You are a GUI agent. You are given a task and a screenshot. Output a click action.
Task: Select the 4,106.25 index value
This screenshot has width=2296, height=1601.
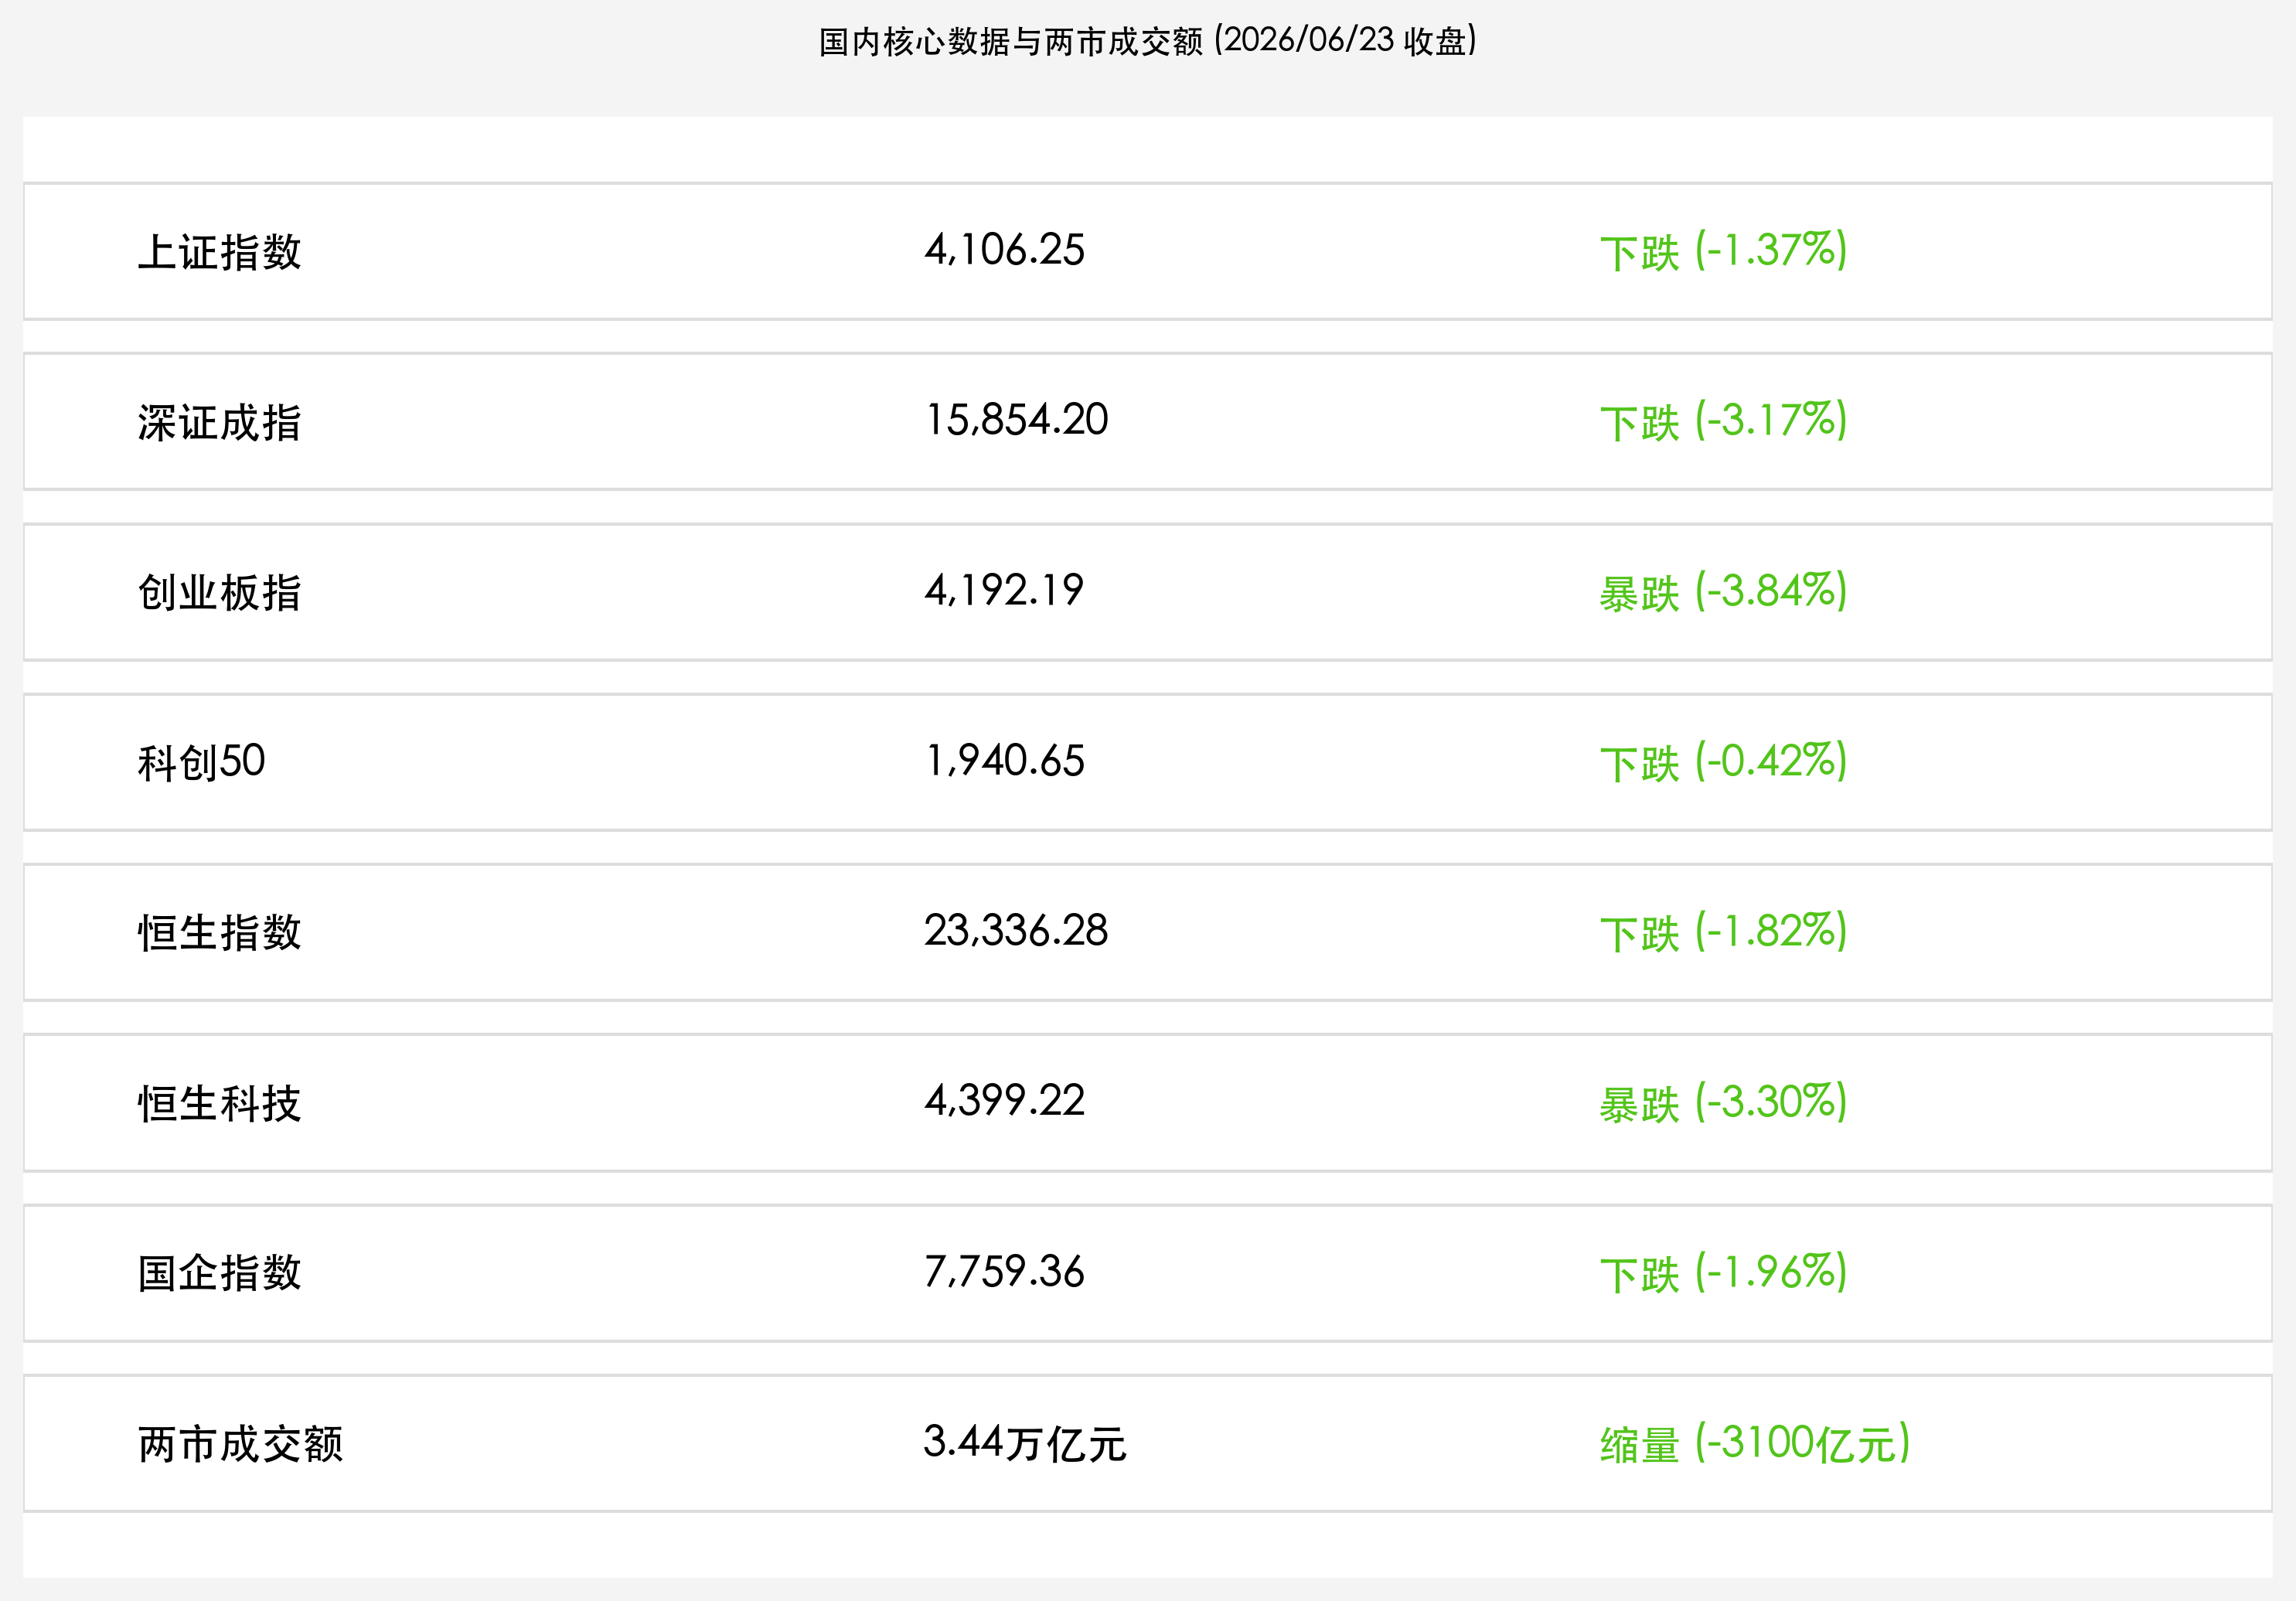(x=1004, y=250)
